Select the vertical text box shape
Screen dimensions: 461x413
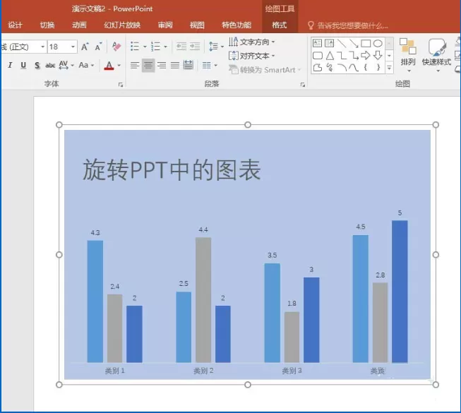point(329,43)
